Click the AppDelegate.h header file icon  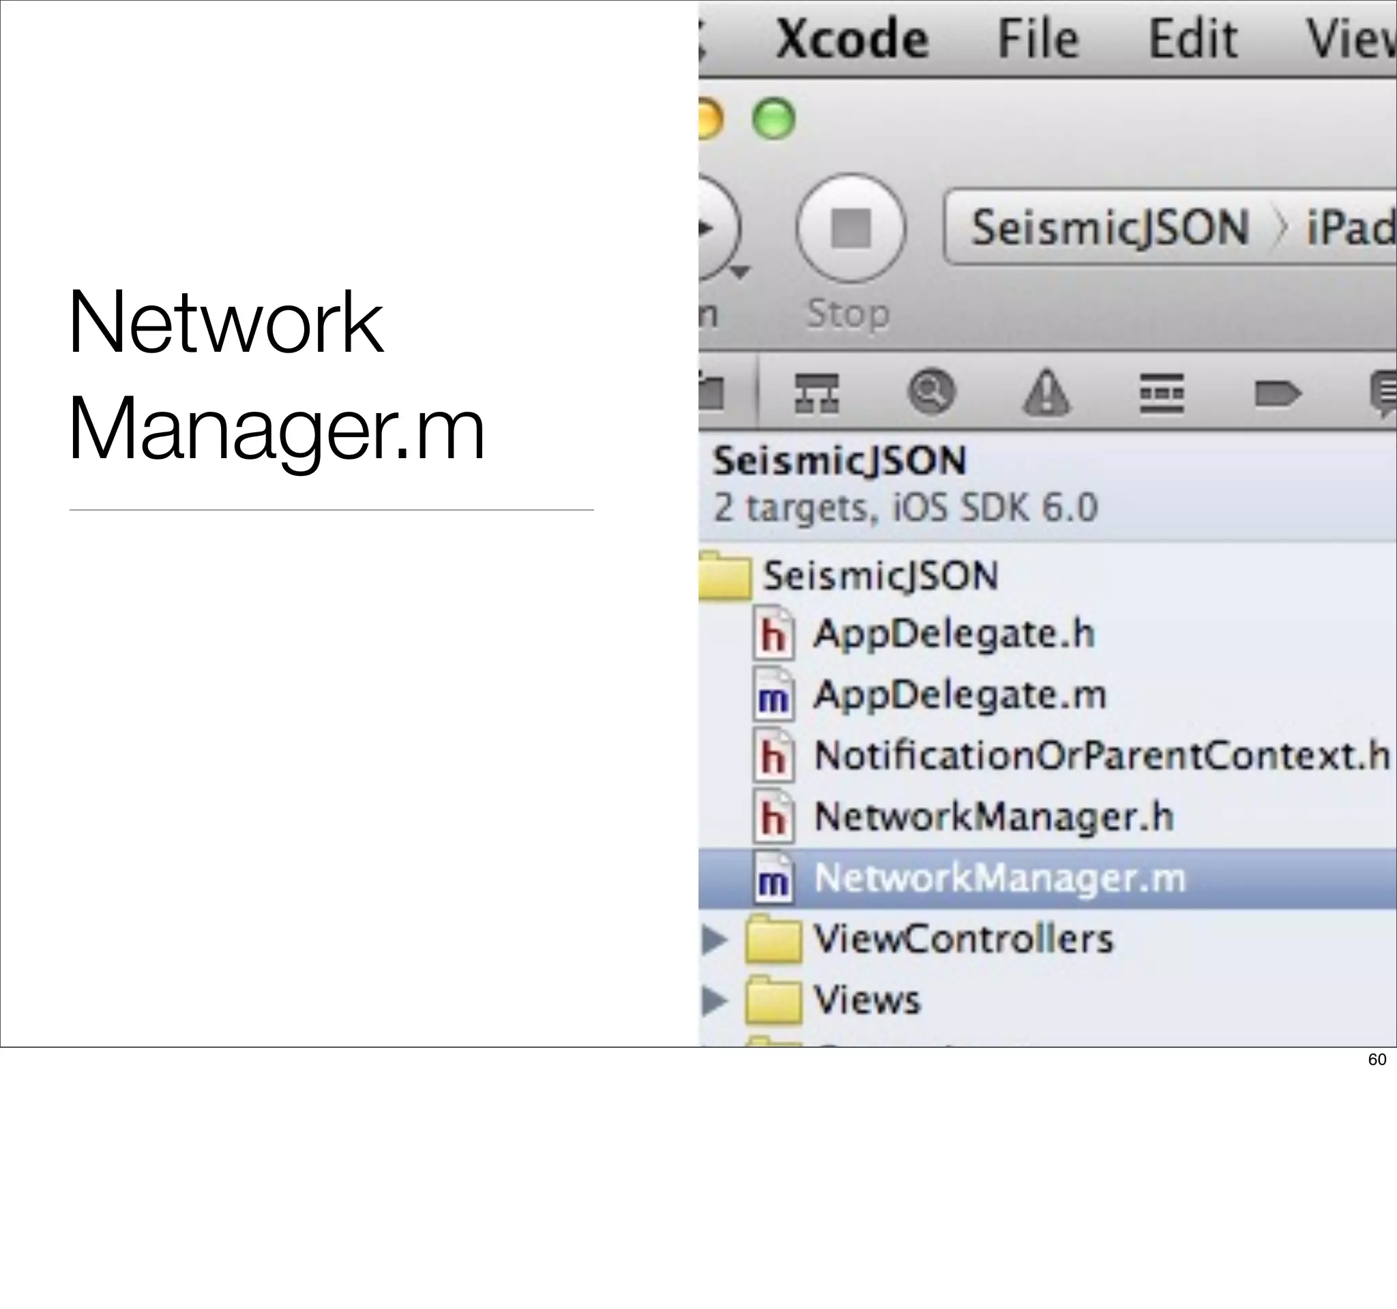[774, 633]
